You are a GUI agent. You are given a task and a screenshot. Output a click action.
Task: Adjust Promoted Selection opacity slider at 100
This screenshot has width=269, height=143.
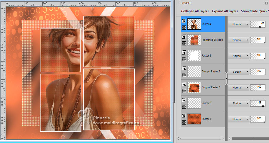click(x=258, y=40)
